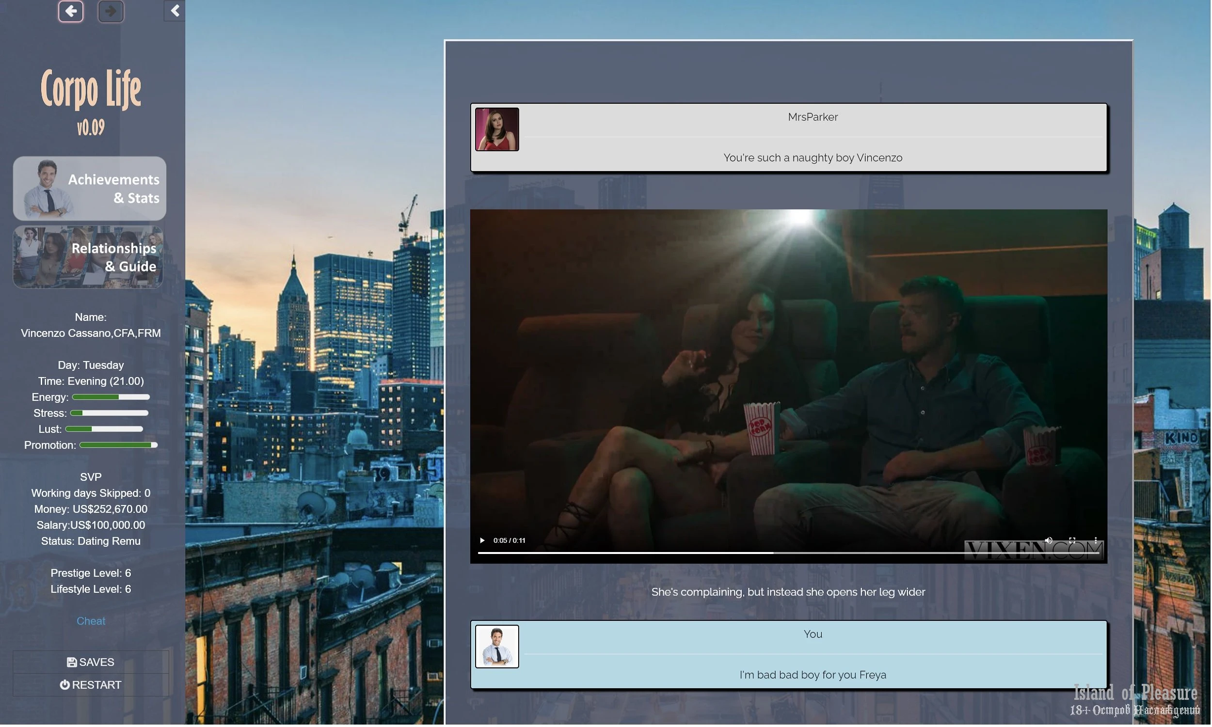
Task: Click MrsParker's avatar thumbnail
Action: [497, 129]
